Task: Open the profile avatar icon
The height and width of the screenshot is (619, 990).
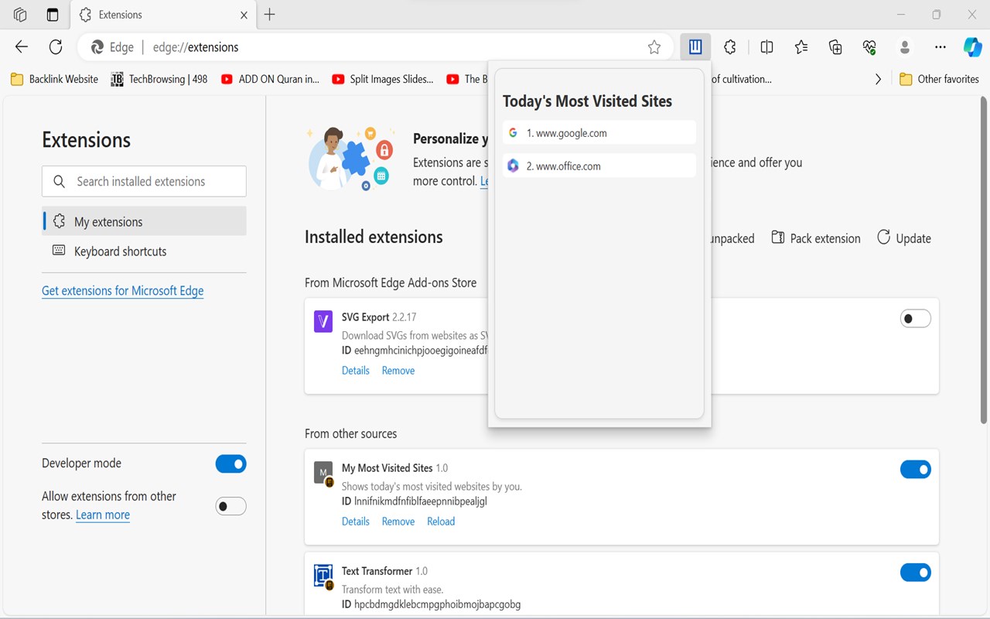Action: [905, 47]
